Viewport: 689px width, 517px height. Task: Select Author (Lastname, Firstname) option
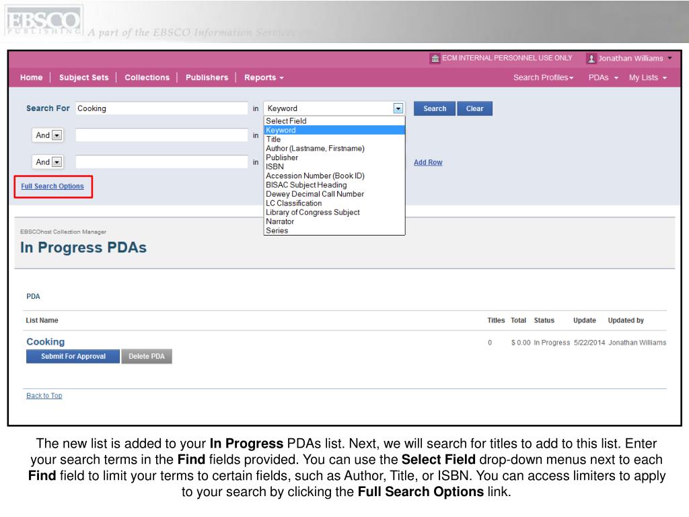point(334,149)
